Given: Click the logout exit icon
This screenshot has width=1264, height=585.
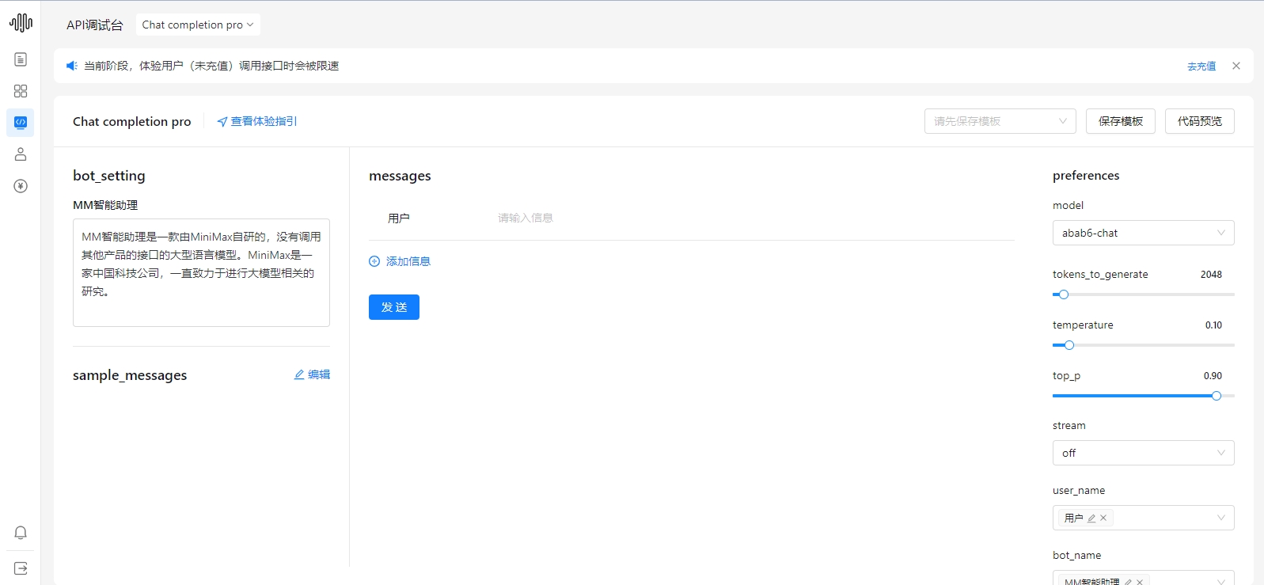Looking at the screenshot, I should [x=21, y=568].
